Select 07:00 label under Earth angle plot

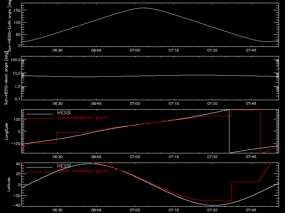click(135, 50)
